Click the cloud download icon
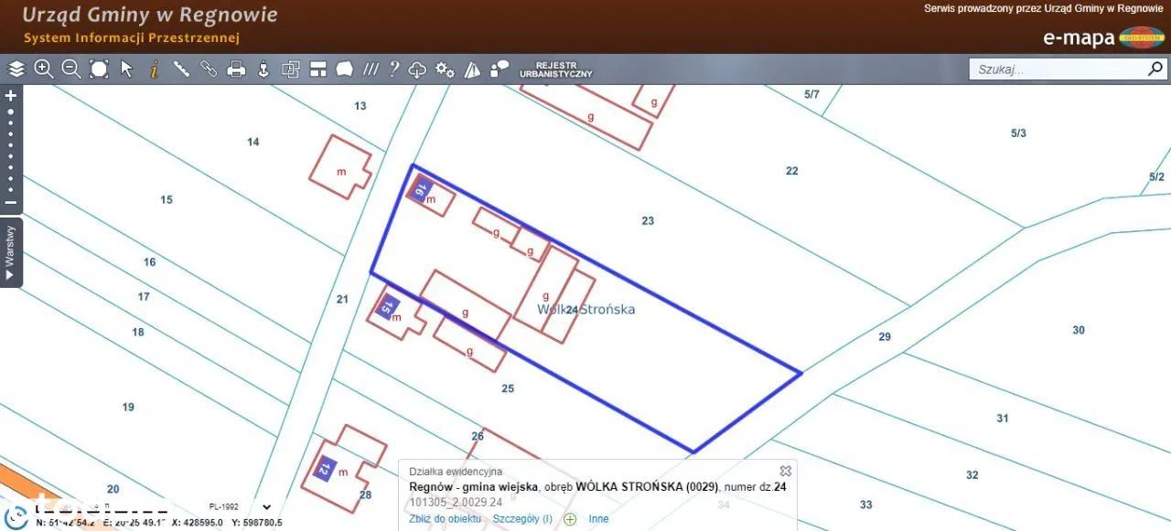 click(x=418, y=69)
